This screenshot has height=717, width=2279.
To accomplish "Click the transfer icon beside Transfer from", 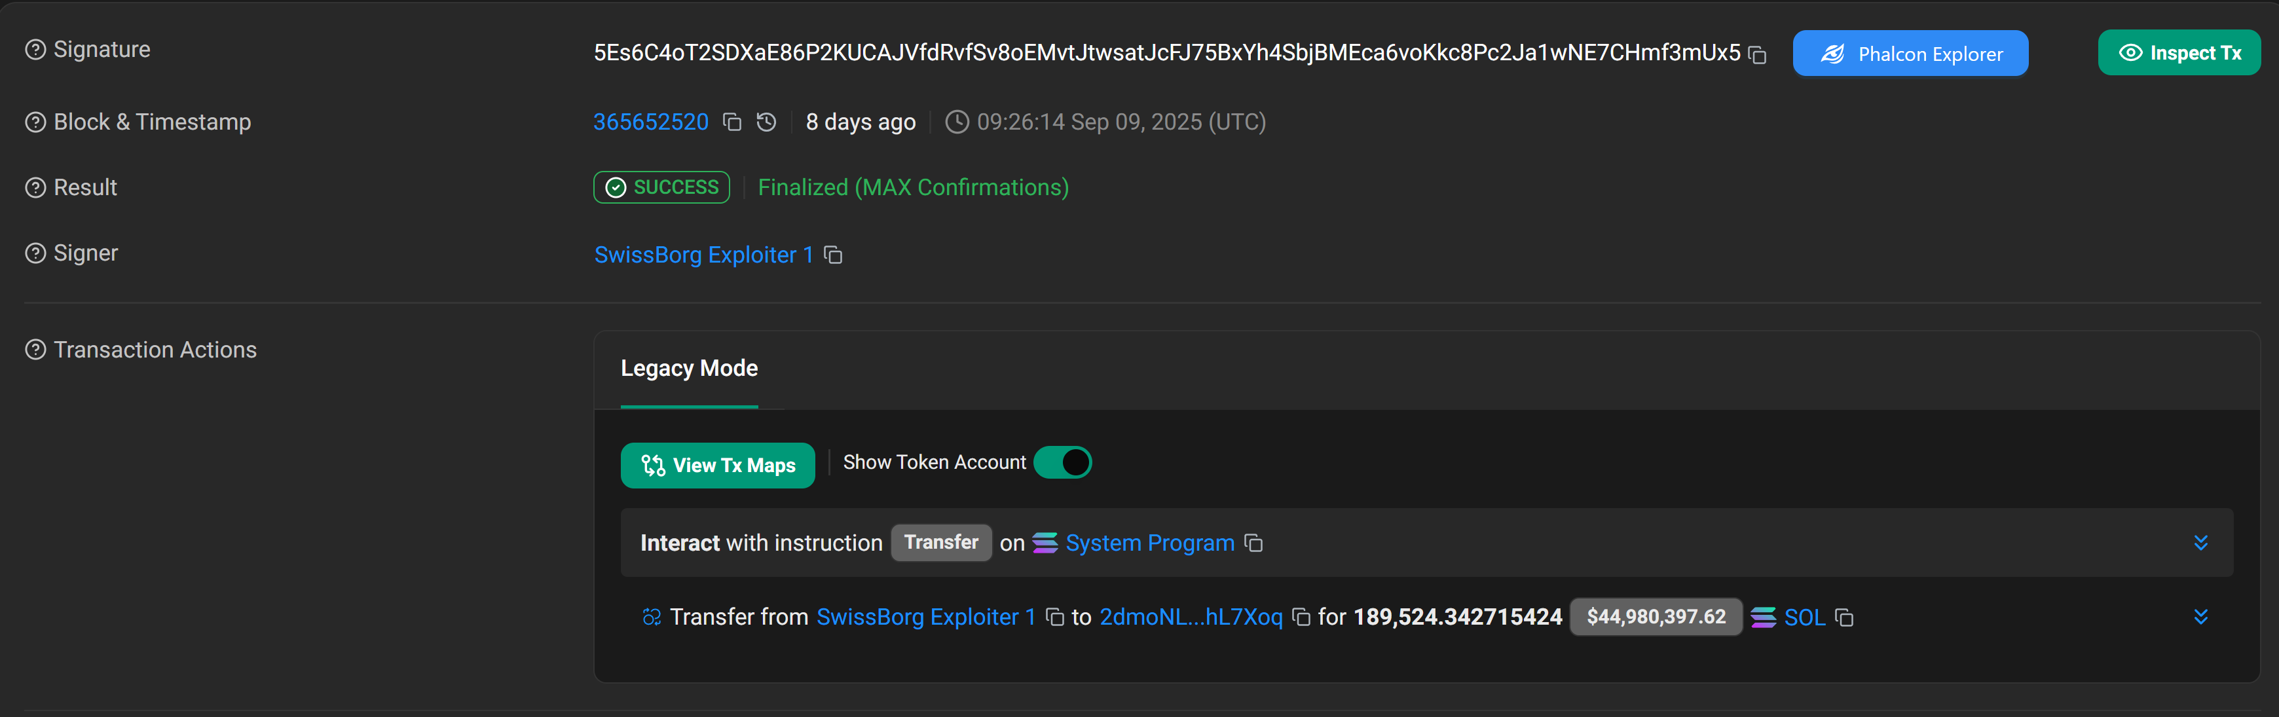I will [651, 617].
